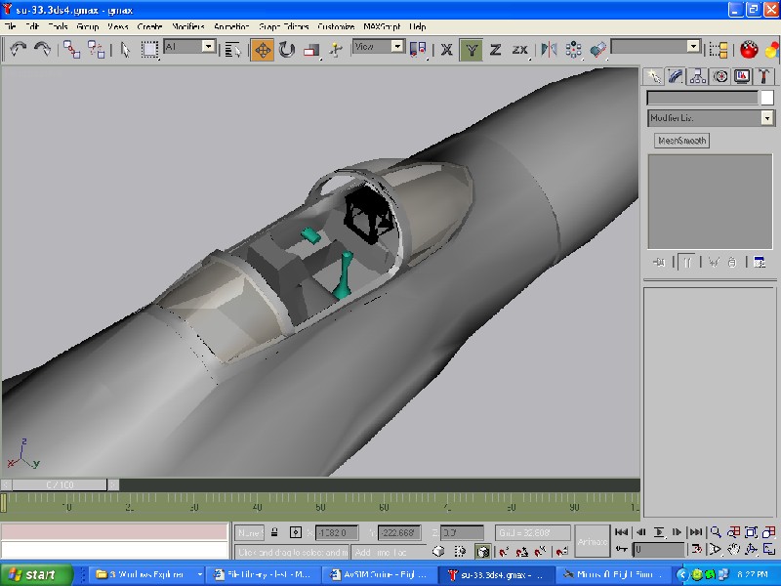Click the Zoom magnifier viewport tool
This screenshot has height=586, width=781.
point(716,532)
